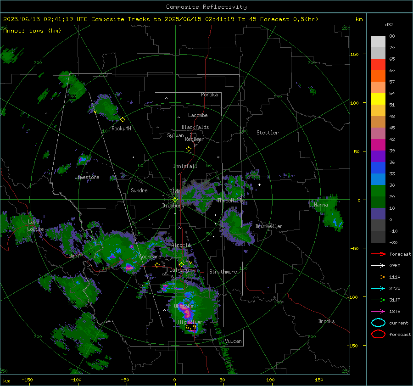The width and height of the screenshot is (413, 386).
Task: Click the magenta swatch between 42 and 39 dBZ
Action: [x=378, y=145]
